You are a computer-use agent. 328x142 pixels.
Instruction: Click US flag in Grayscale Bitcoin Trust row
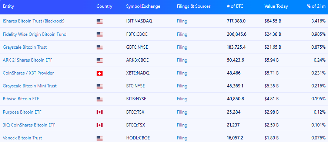pyautogui.click(x=100, y=47)
